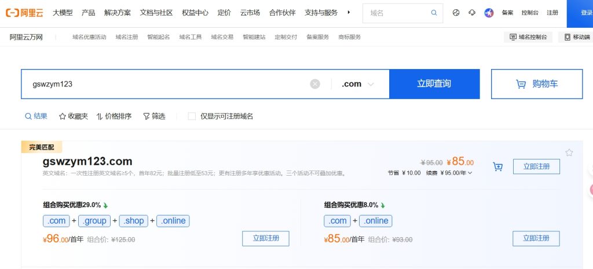Favorite gswzym123.com with the star icon

point(569,152)
